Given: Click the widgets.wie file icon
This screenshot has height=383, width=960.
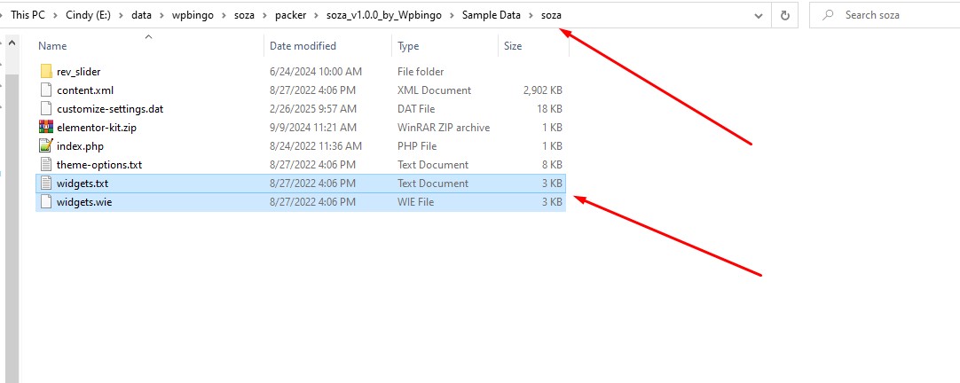Looking at the screenshot, I should [46, 202].
